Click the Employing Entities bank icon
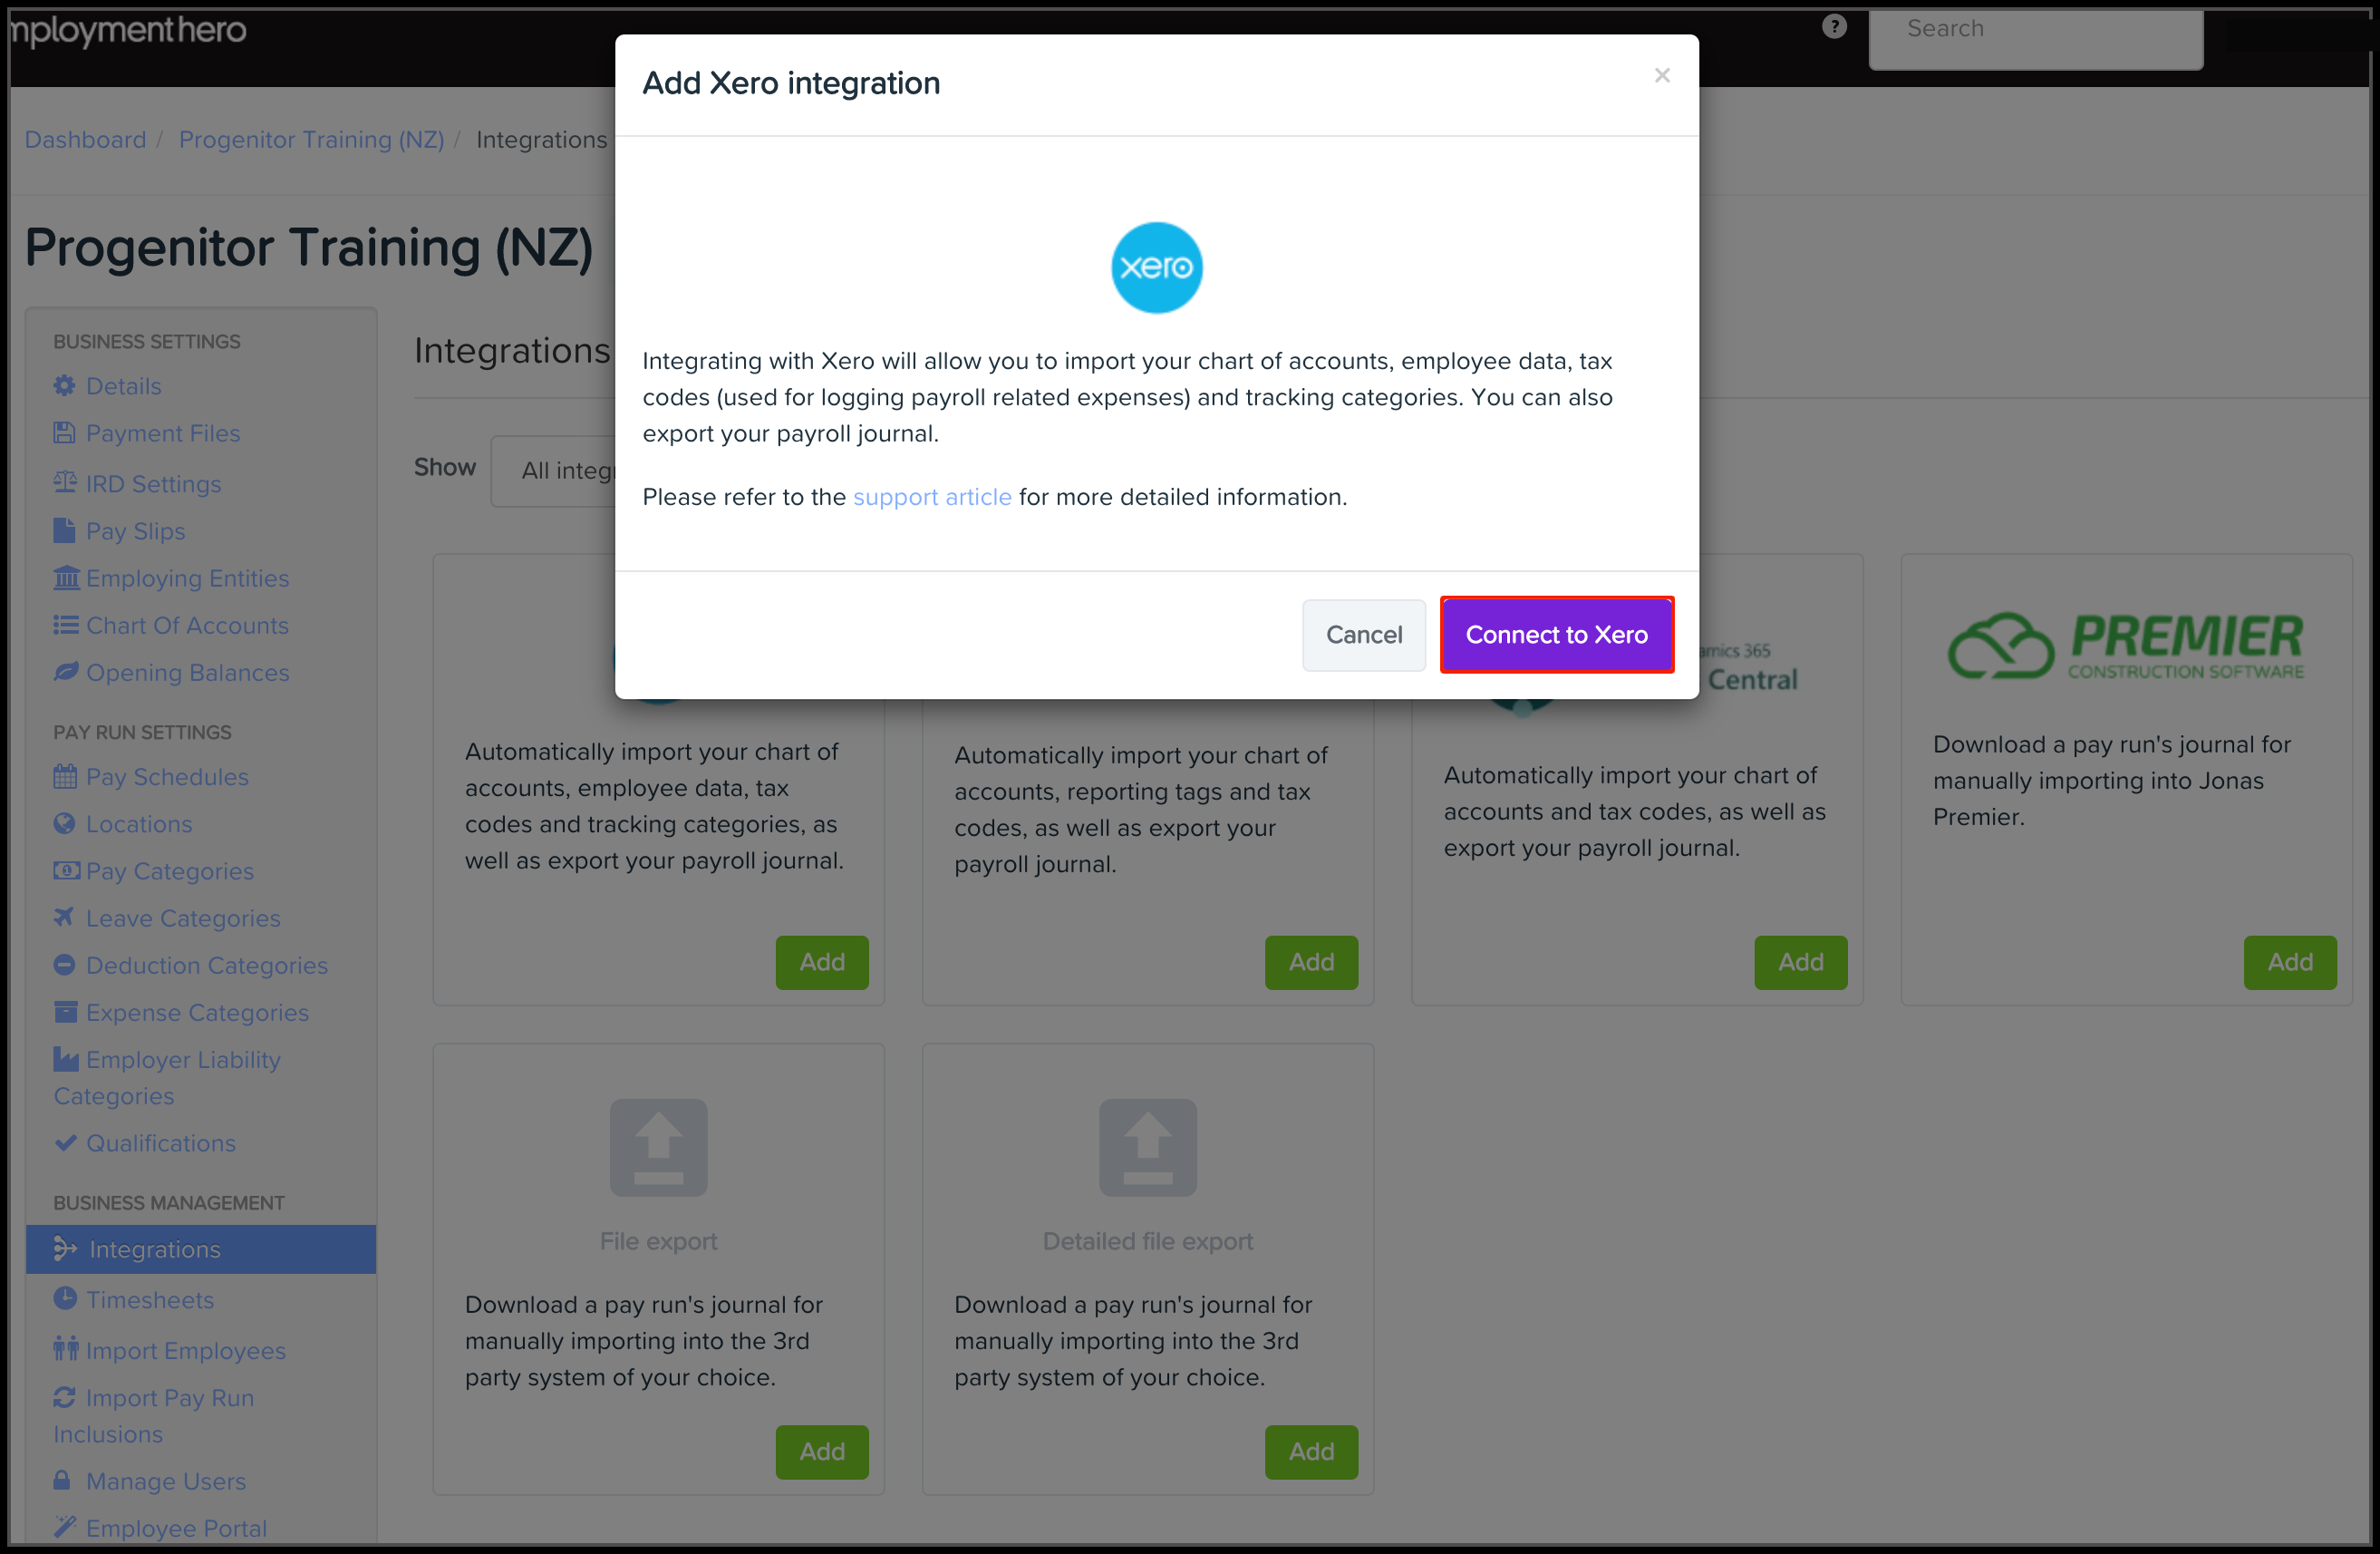 coord(66,578)
